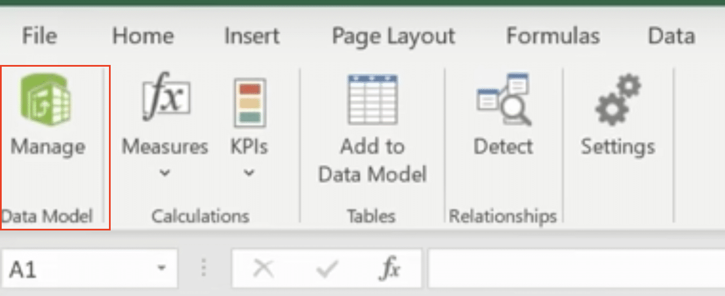
Task: Expand the Measures dropdown arrow
Action: click(x=164, y=173)
